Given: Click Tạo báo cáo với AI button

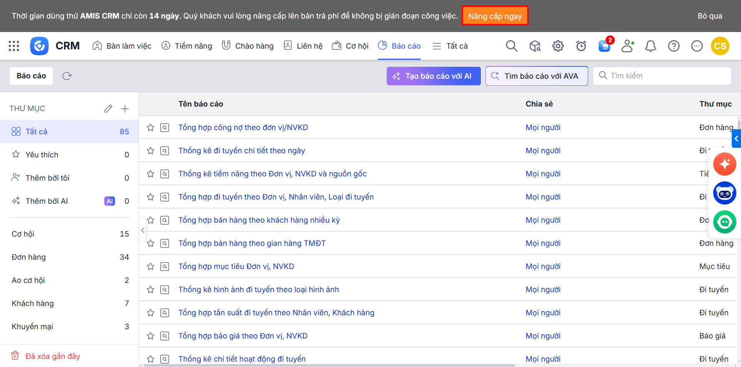Looking at the screenshot, I should 433,76.
